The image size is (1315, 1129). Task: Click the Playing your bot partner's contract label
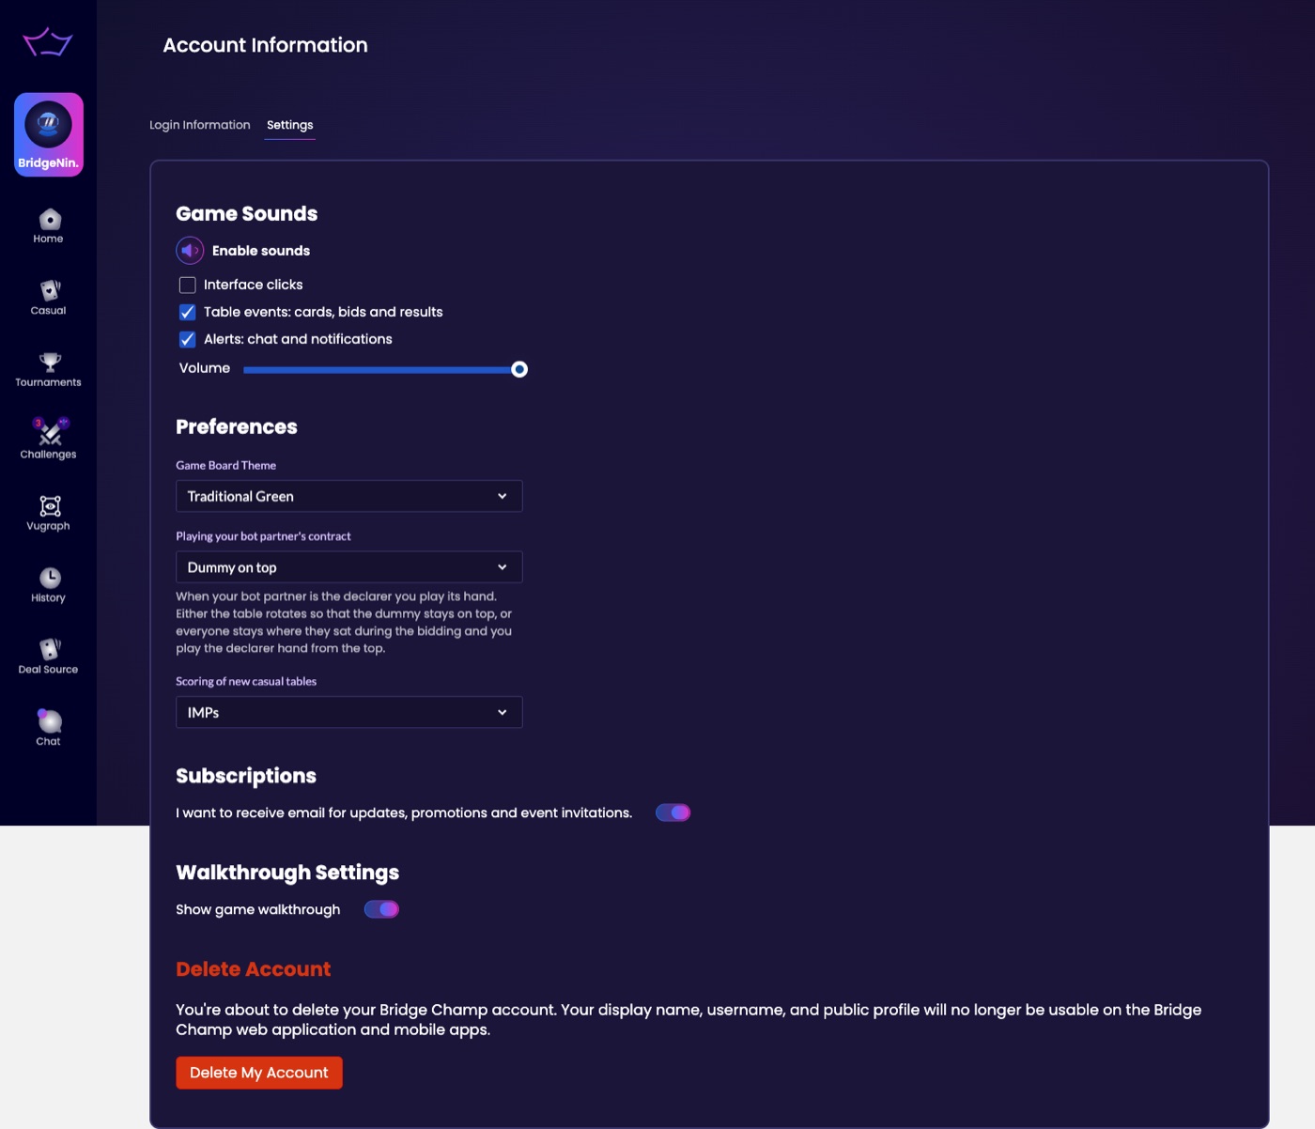click(263, 536)
